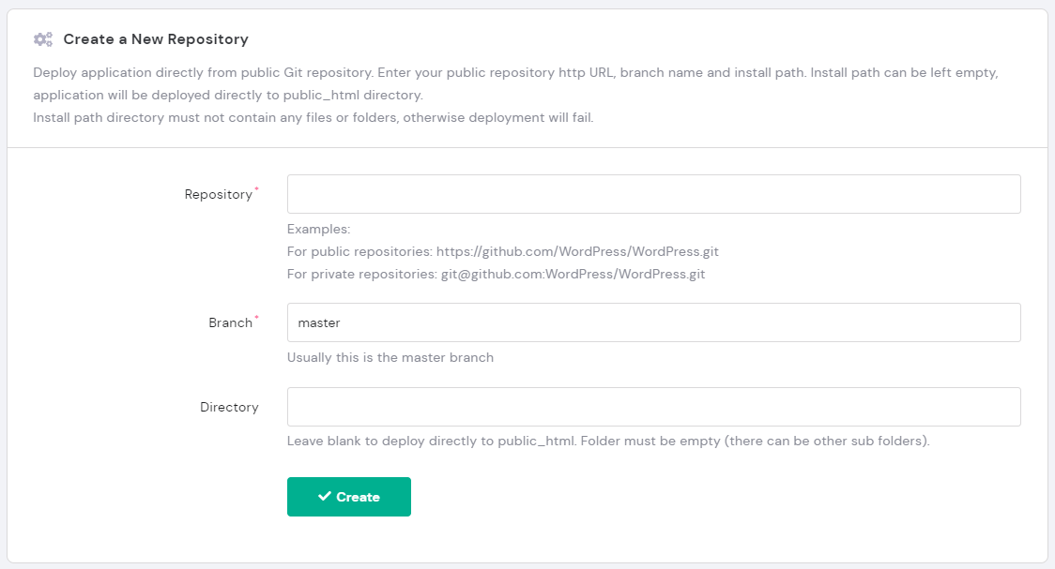Click the Directory field label

229,408
